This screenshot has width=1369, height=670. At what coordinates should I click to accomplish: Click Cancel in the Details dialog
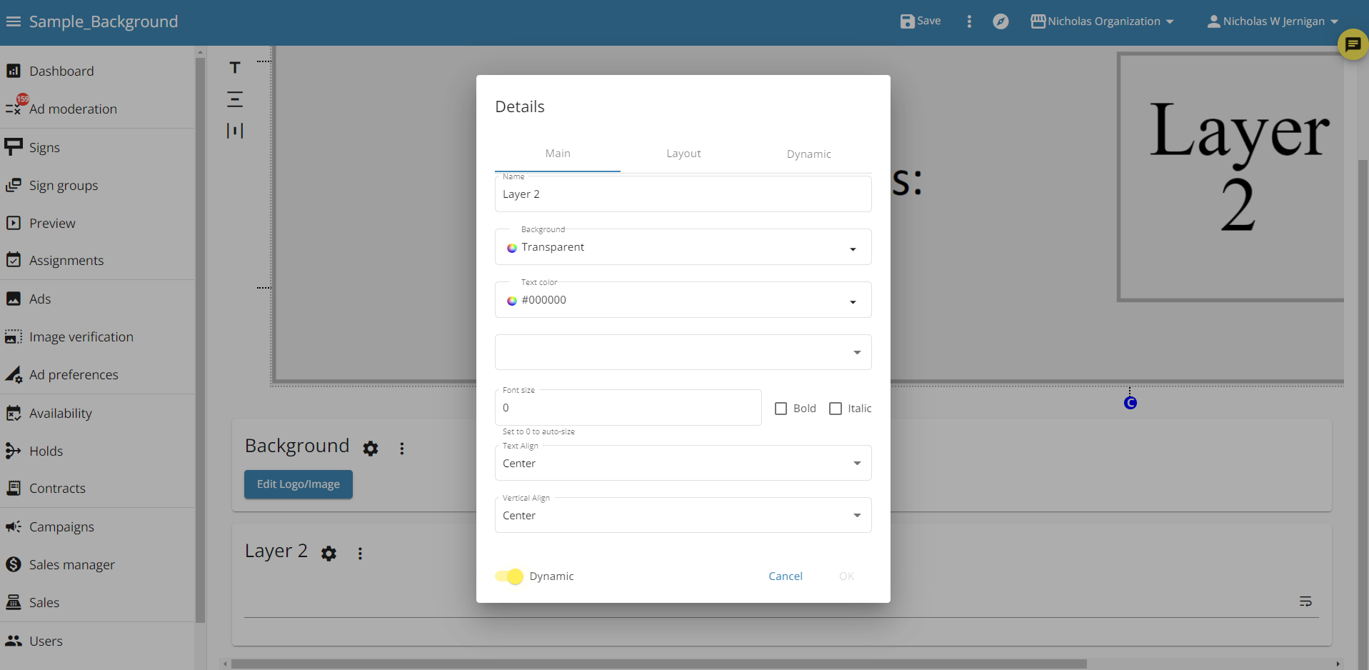coord(786,576)
